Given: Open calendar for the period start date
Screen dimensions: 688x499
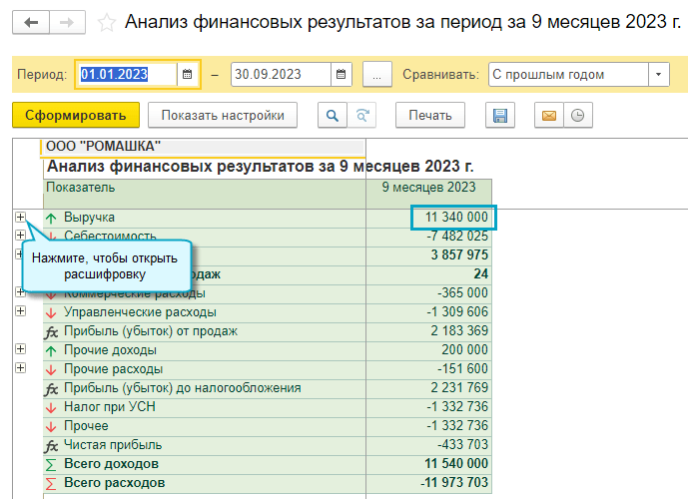Looking at the screenshot, I should pos(187,74).
